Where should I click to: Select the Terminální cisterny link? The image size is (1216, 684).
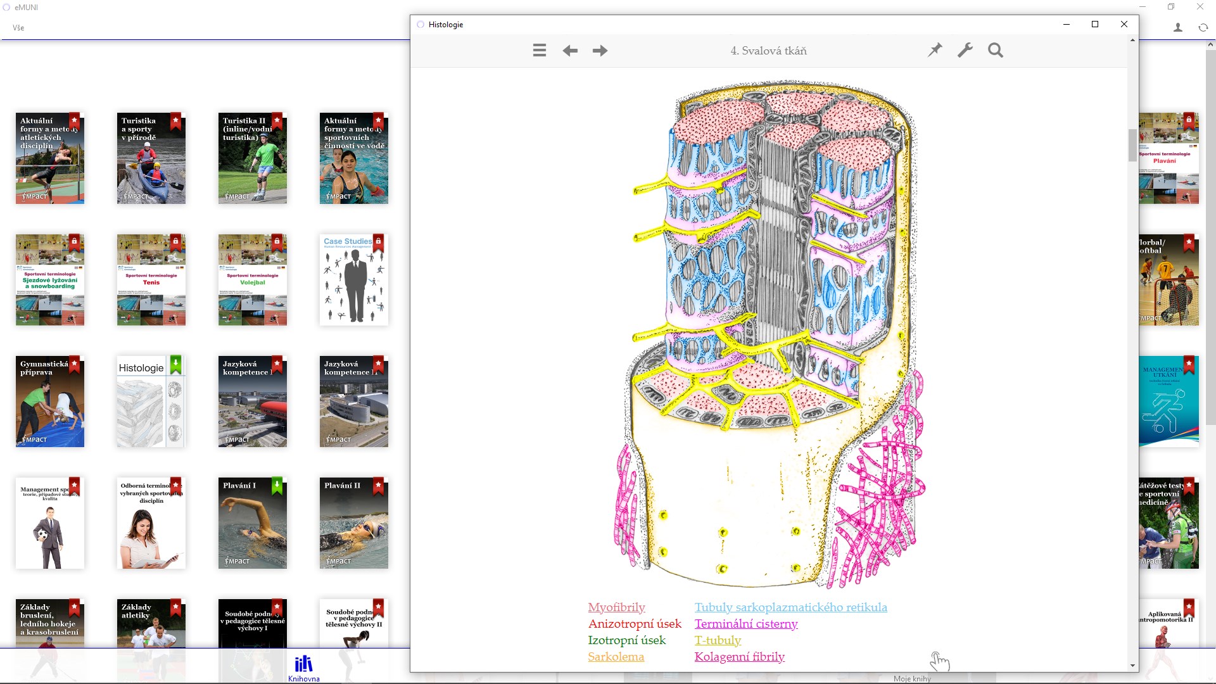pyautogui.click(x=745, y=624)
